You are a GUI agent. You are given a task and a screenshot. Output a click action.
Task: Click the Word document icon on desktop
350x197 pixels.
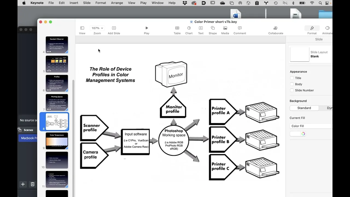tap(235, 14)
